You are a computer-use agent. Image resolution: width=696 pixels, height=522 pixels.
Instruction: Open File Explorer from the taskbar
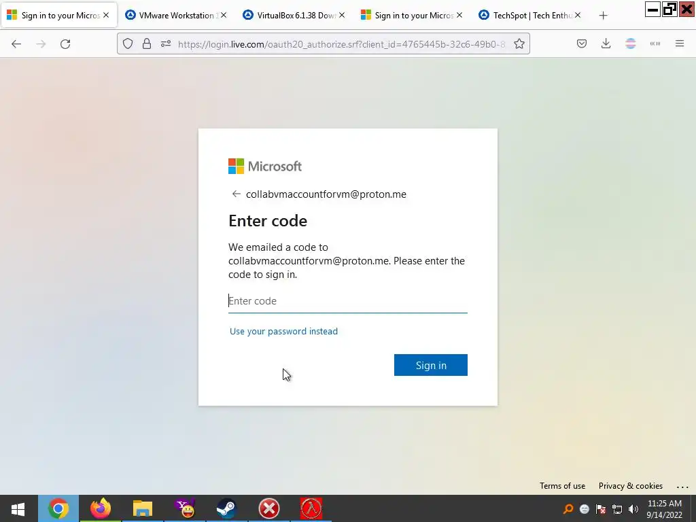click(143, 508)
